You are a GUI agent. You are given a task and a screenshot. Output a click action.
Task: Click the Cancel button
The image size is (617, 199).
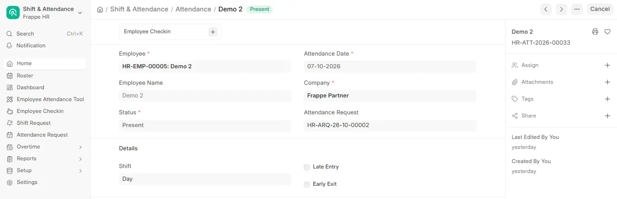(x=600, y=9)
